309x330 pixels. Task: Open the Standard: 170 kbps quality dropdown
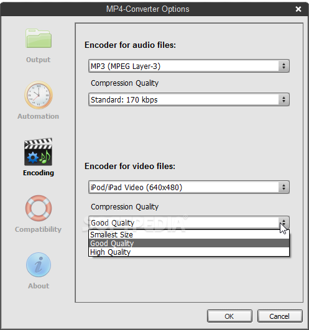[x=189, y=99]
